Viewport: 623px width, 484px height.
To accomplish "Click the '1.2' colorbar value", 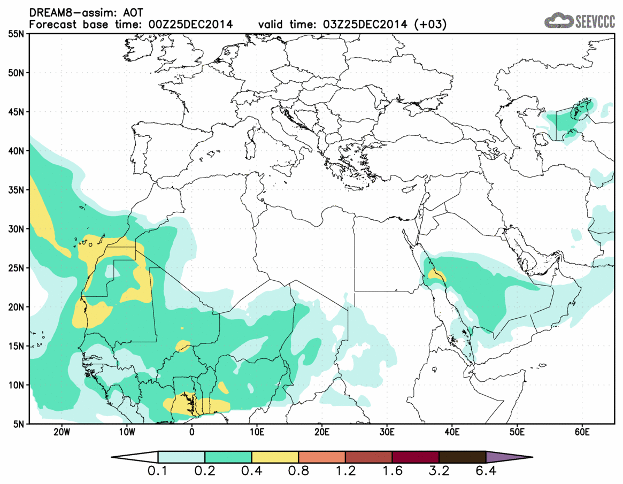I will tap(345, 471).
